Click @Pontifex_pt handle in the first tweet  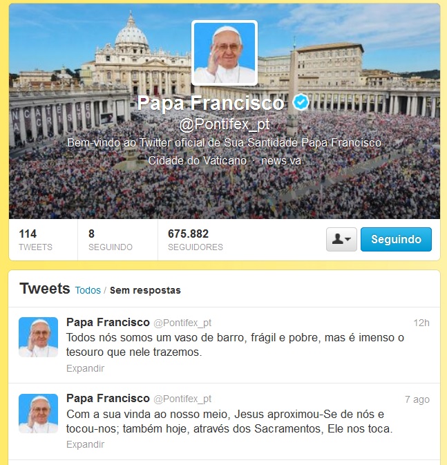(x=182, y=323)
